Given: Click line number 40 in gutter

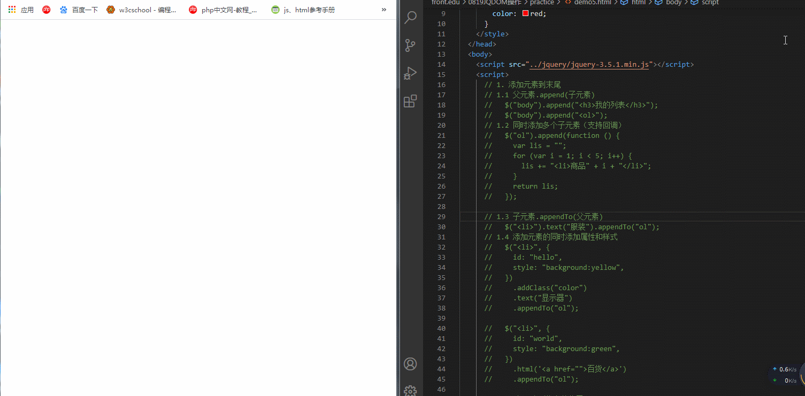Looking at the screenshot, I should [441, 328].
